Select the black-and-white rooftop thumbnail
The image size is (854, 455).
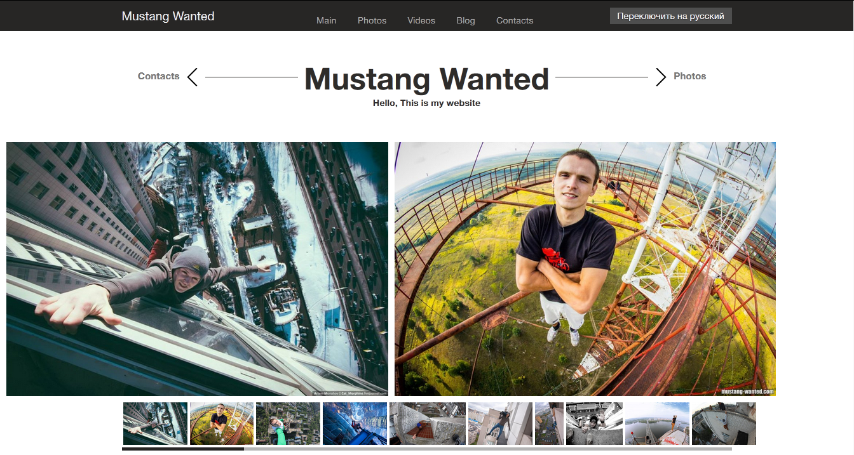coord(594,423)
